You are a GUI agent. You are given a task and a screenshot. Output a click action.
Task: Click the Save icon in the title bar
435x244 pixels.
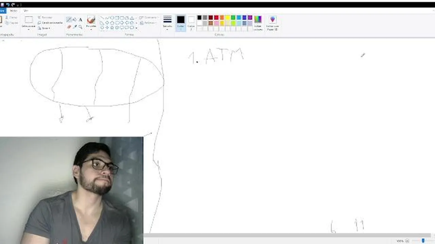pos(2,5)
